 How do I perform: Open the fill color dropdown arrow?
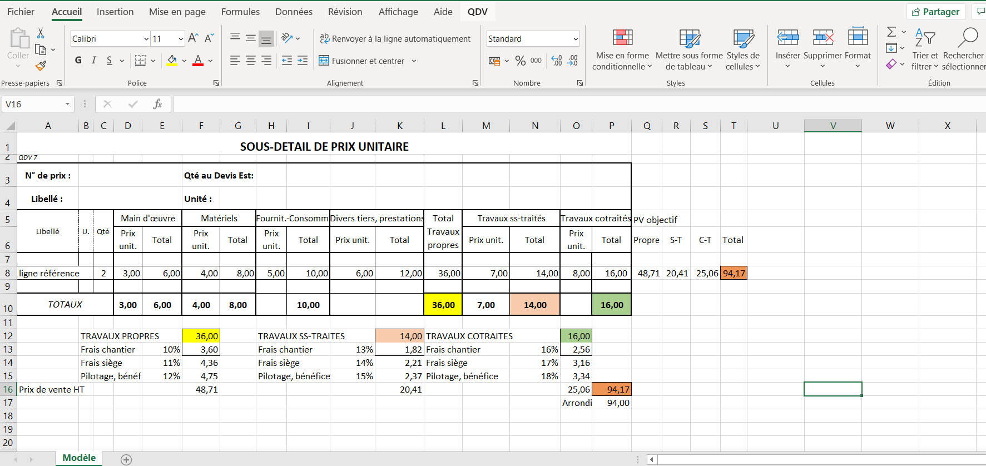coord(184,61)
